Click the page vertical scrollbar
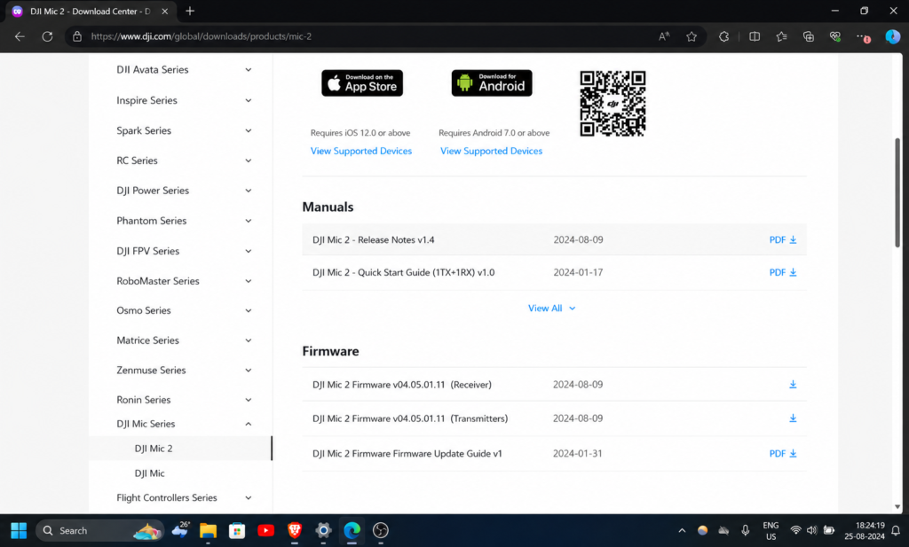909x547 pixels. (x=897, y=192)
